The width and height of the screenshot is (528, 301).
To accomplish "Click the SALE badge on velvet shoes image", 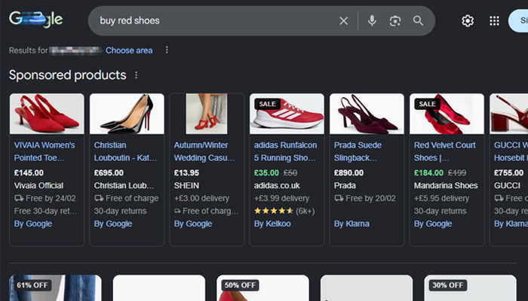I will (428, 104).
